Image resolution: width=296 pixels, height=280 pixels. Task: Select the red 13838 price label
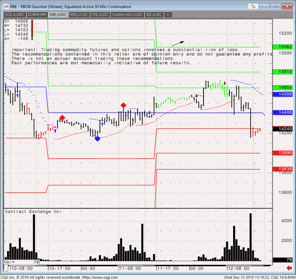click(x=283, y=169)
